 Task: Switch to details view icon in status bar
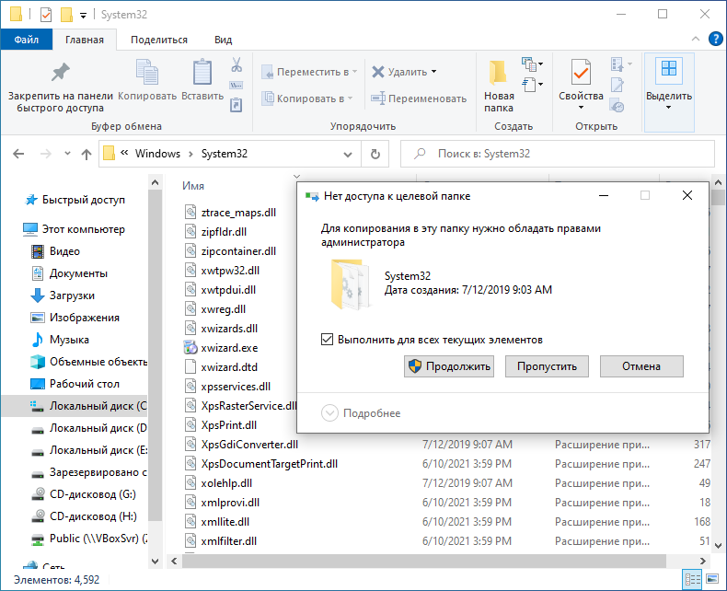click(693, 579)
